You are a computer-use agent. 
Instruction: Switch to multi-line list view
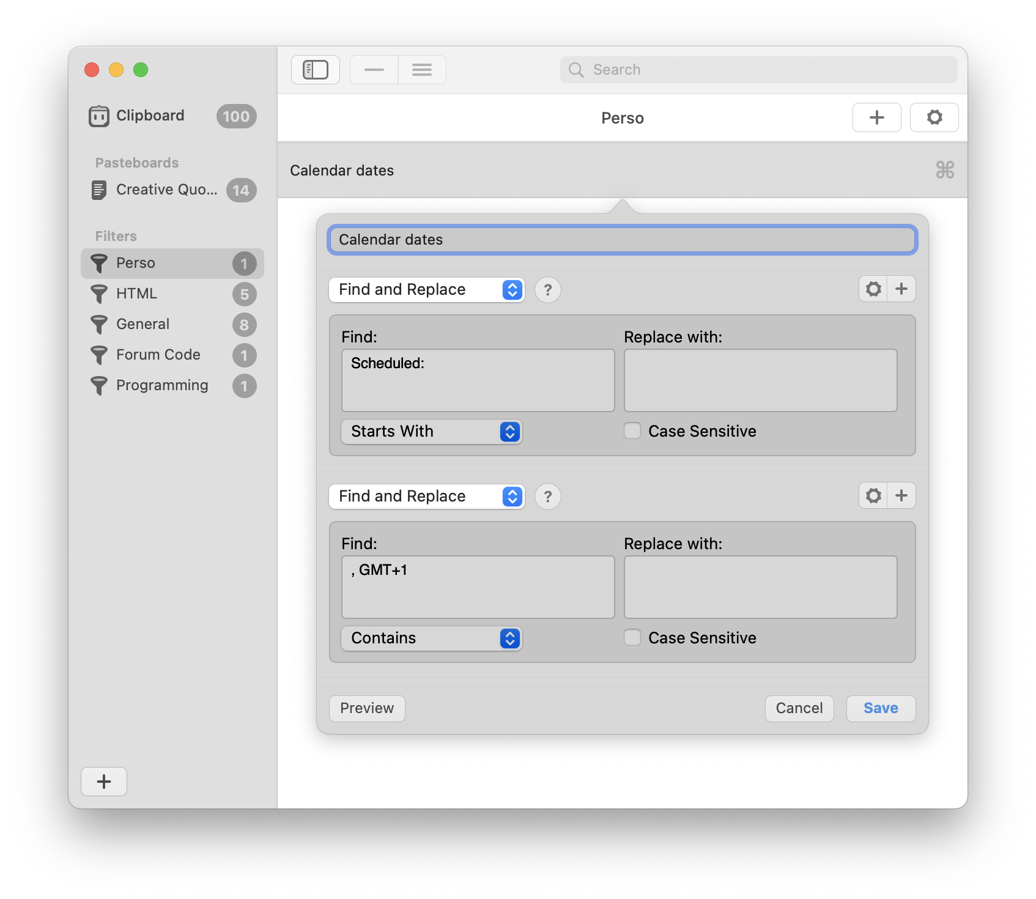(x=422, y=70)
